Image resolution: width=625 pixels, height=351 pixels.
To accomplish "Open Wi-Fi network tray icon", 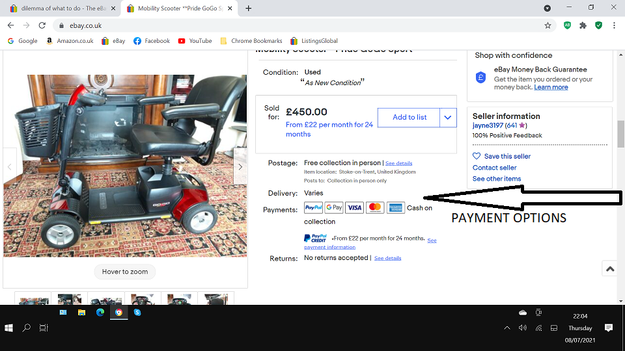I will pyautogui.click(x=538, y=328).
